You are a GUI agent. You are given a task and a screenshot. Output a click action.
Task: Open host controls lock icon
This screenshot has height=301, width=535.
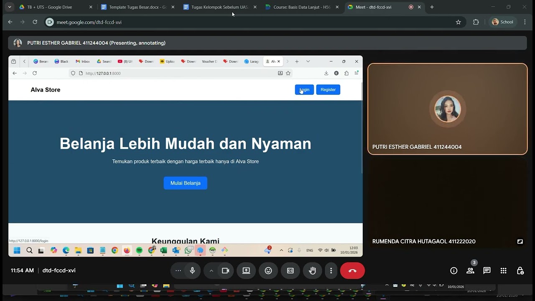coord(520,270)
